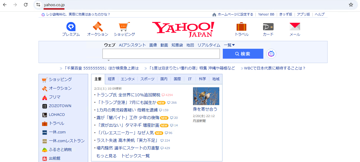Click the ホームページに設定する link
Screen dimensions: 360x162
tap(235, 14)
